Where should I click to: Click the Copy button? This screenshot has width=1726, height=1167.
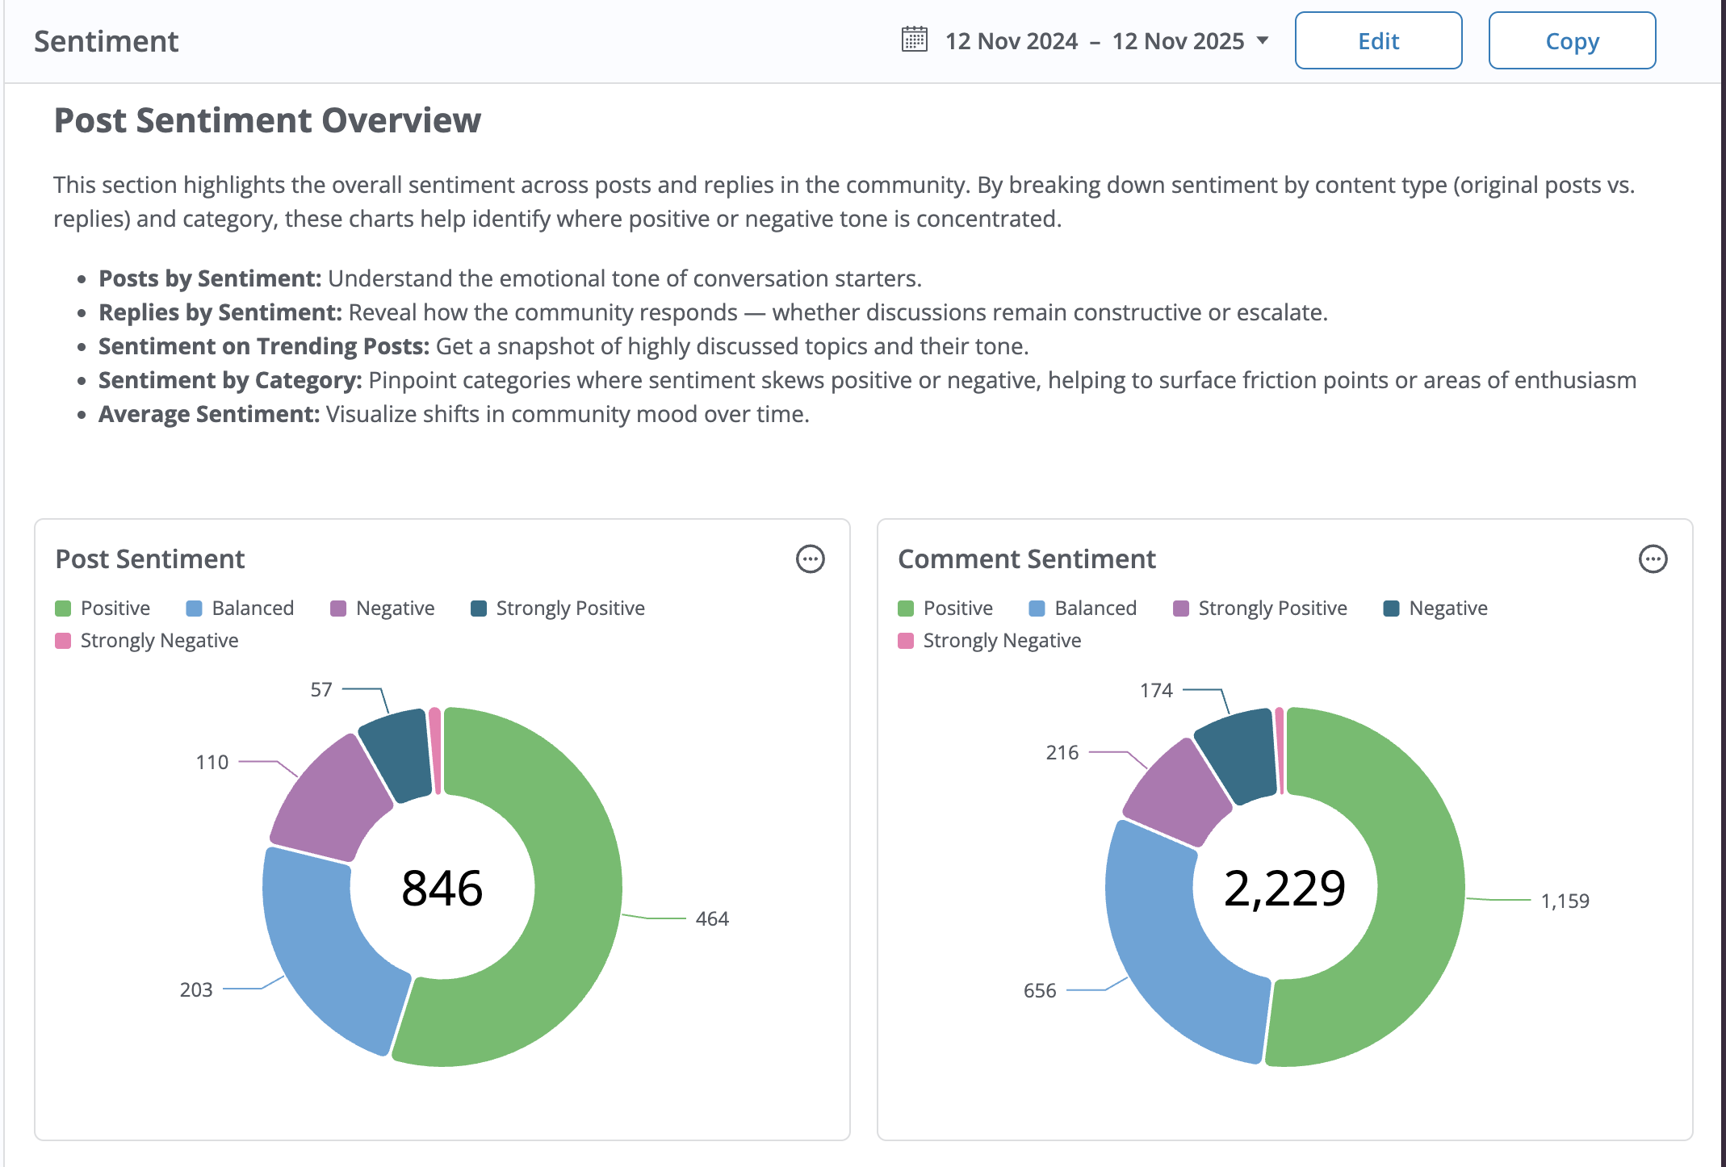click(1571, 41)
